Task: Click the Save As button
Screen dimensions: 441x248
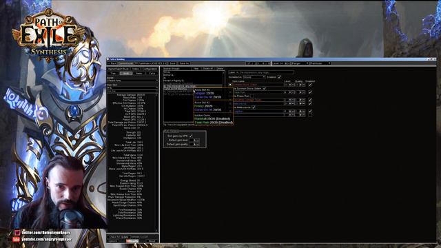Action: point(184,63)
